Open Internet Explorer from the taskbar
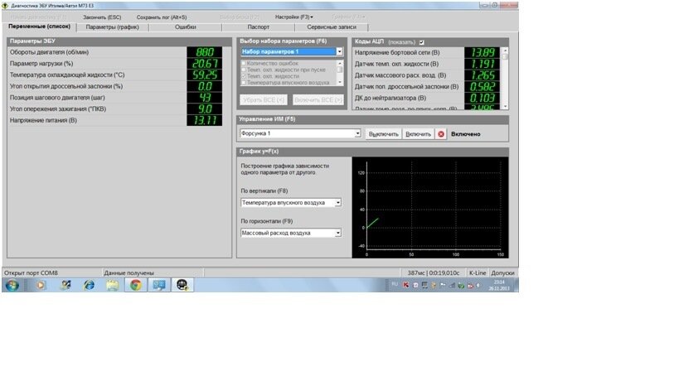Viewport: 679px width, 381px height. click(x=89, y=285)
